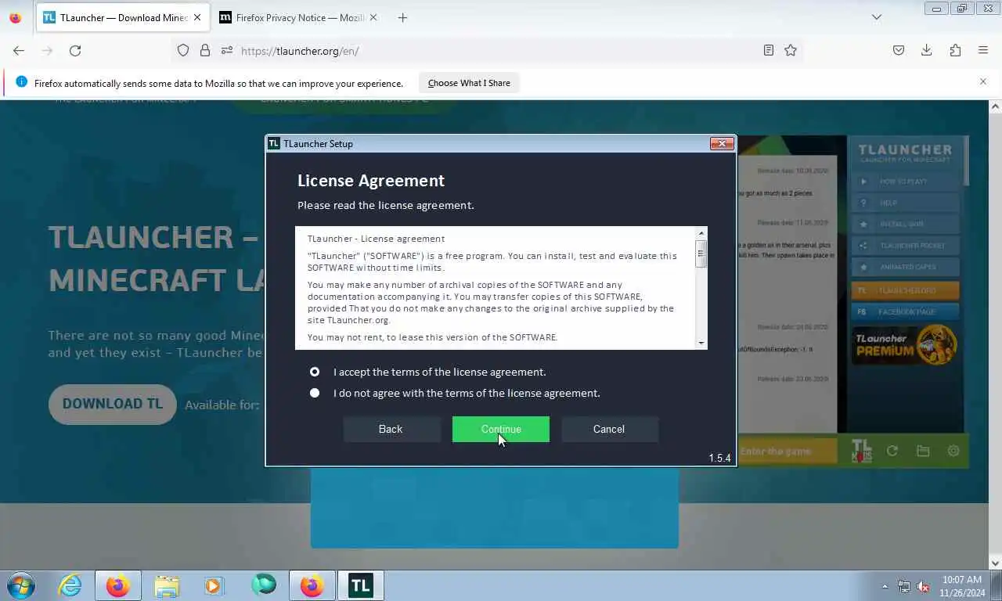Click the license text scrollbar down arrow
This screenshot has height=601, width=1002.
701,343
